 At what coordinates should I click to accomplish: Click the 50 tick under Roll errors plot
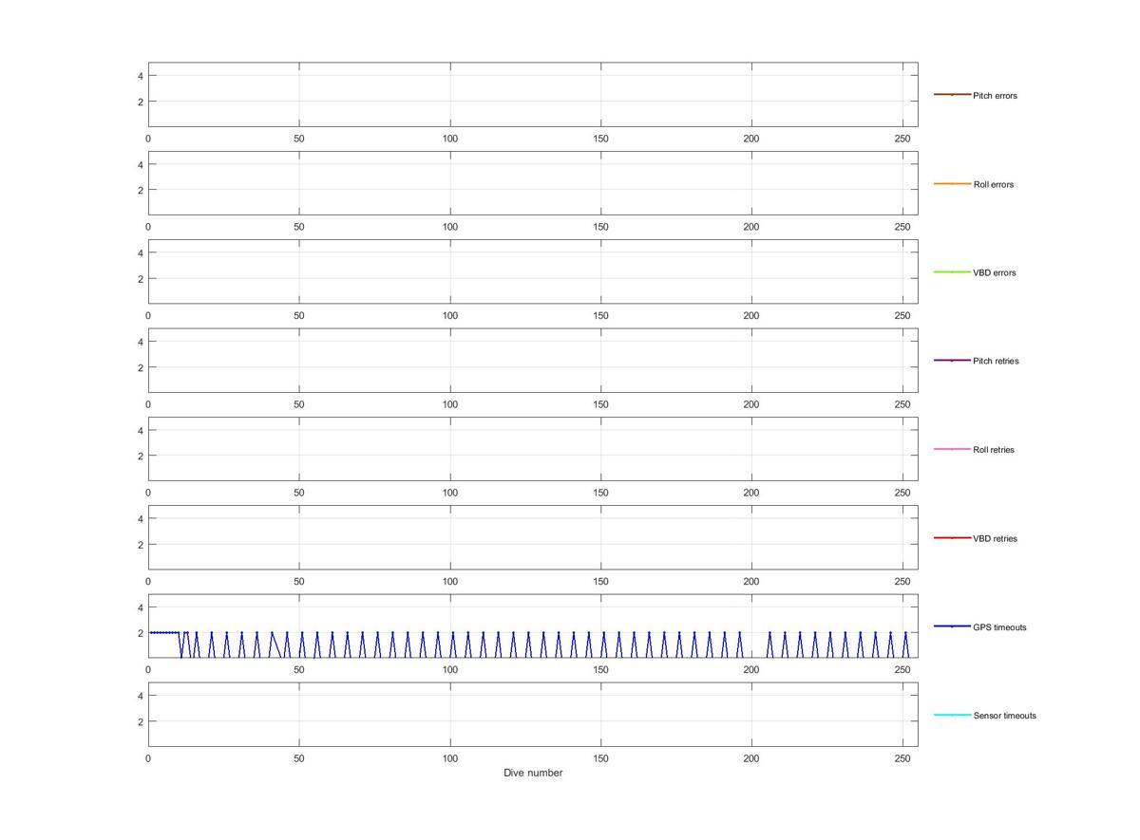click(299, 227)
